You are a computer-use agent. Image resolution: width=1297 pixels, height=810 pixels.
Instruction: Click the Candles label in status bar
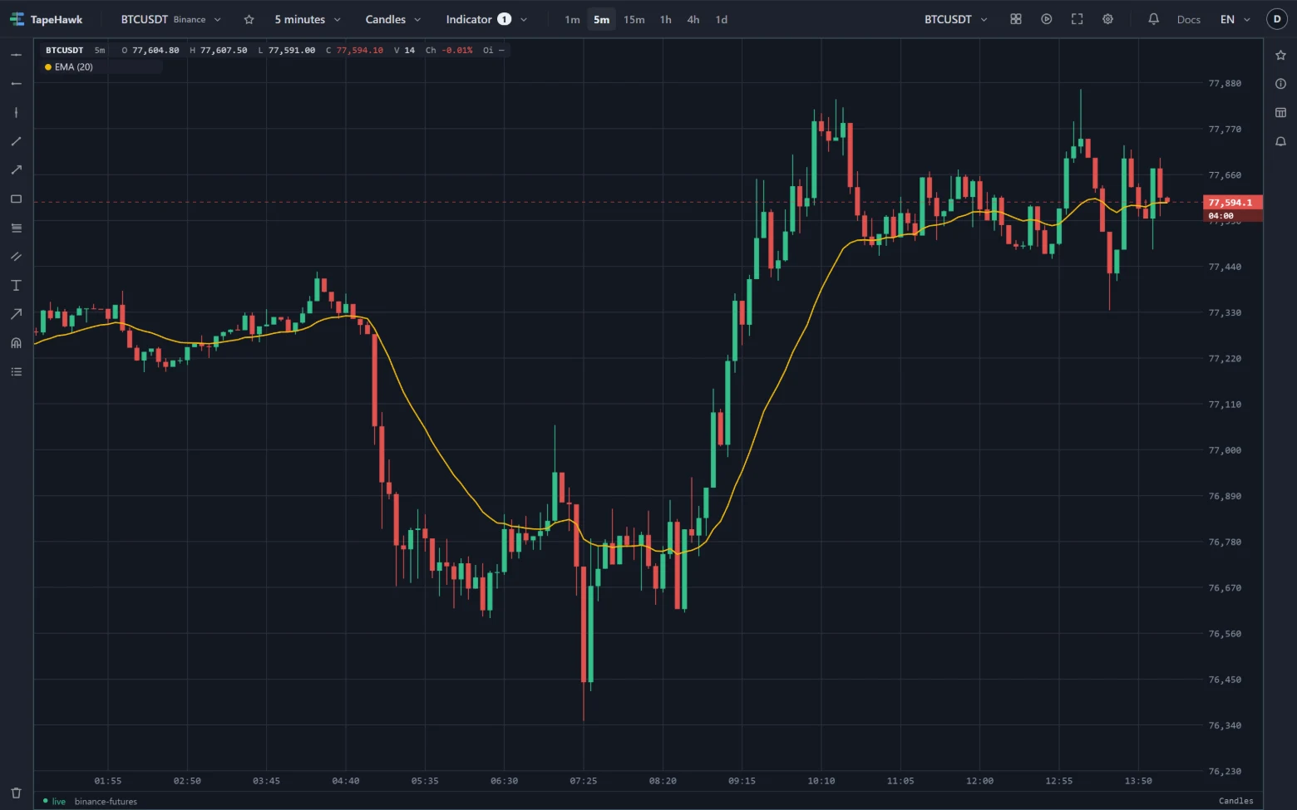tap(1235, 801)
